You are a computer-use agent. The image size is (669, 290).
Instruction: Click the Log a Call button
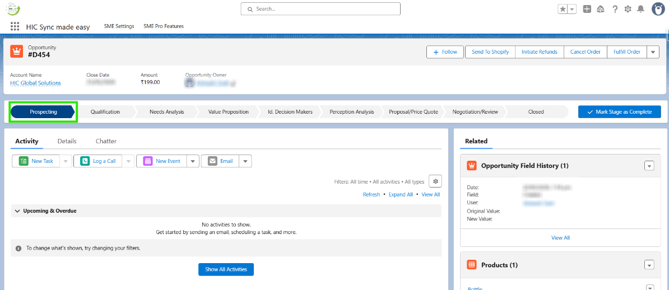(98, 161)
